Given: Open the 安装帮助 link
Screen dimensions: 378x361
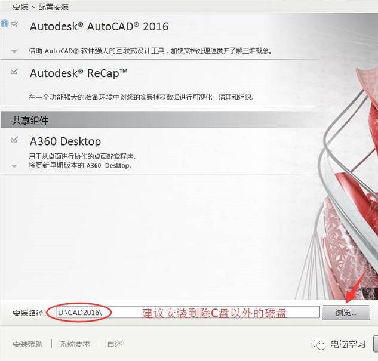Looking at the screenshot, I should point(27,344).
